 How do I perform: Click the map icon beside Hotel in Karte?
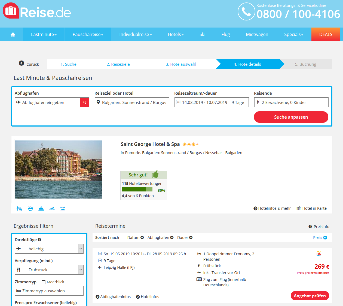(x=299, y=208)
